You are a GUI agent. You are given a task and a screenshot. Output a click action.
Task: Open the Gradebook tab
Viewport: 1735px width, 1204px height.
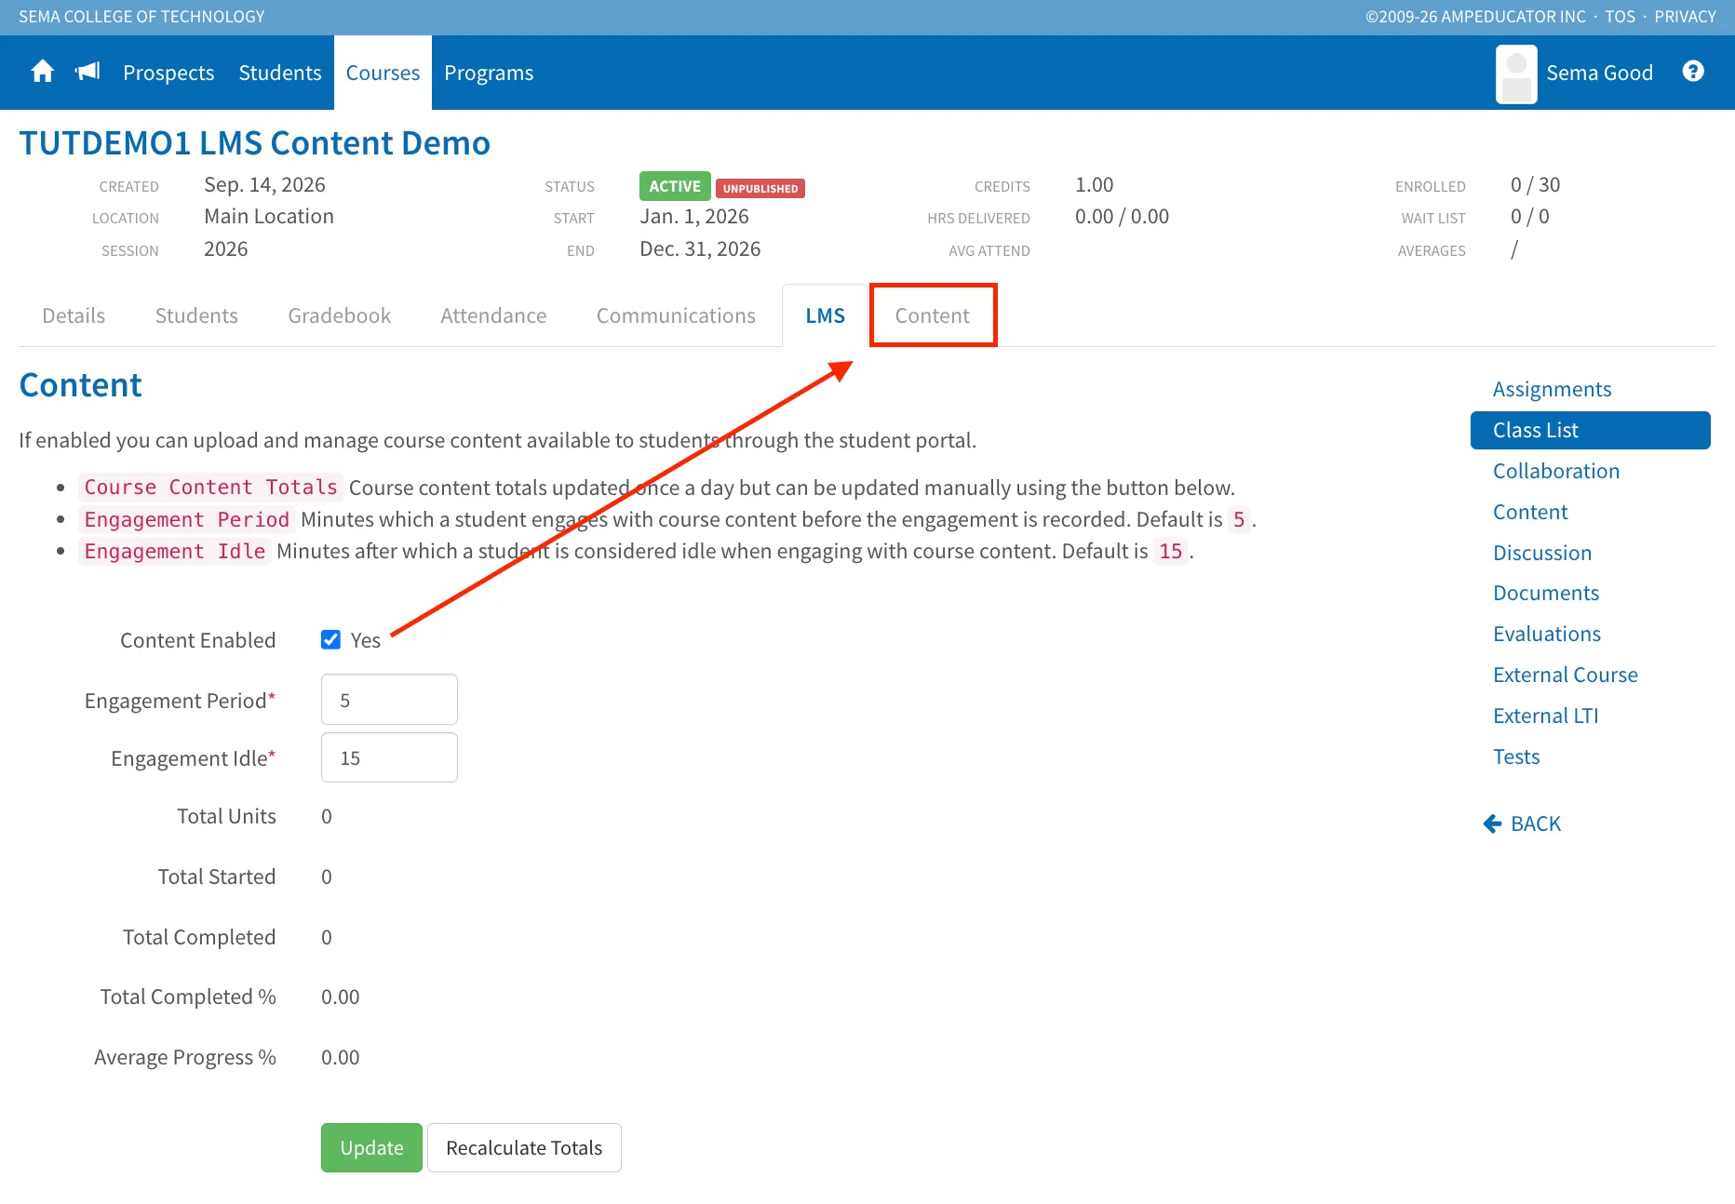pos(339,315)
